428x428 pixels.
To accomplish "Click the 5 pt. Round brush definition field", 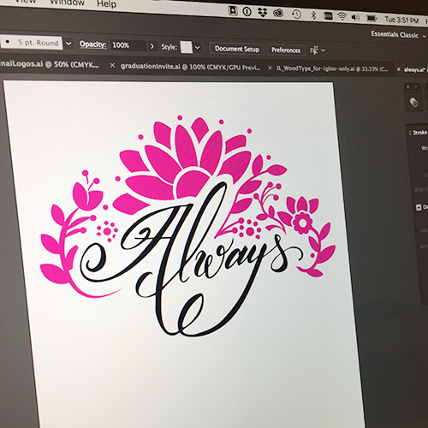I will click(x=31, y=43).
